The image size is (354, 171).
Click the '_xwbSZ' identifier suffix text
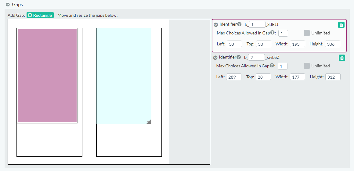pos(272,57)
